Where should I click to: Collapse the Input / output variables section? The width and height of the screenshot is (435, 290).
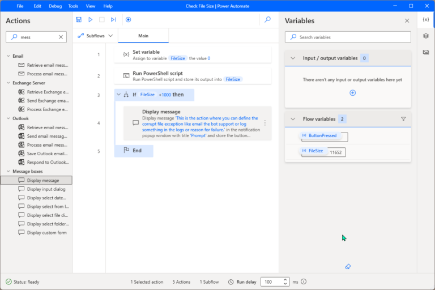(293, 58)
